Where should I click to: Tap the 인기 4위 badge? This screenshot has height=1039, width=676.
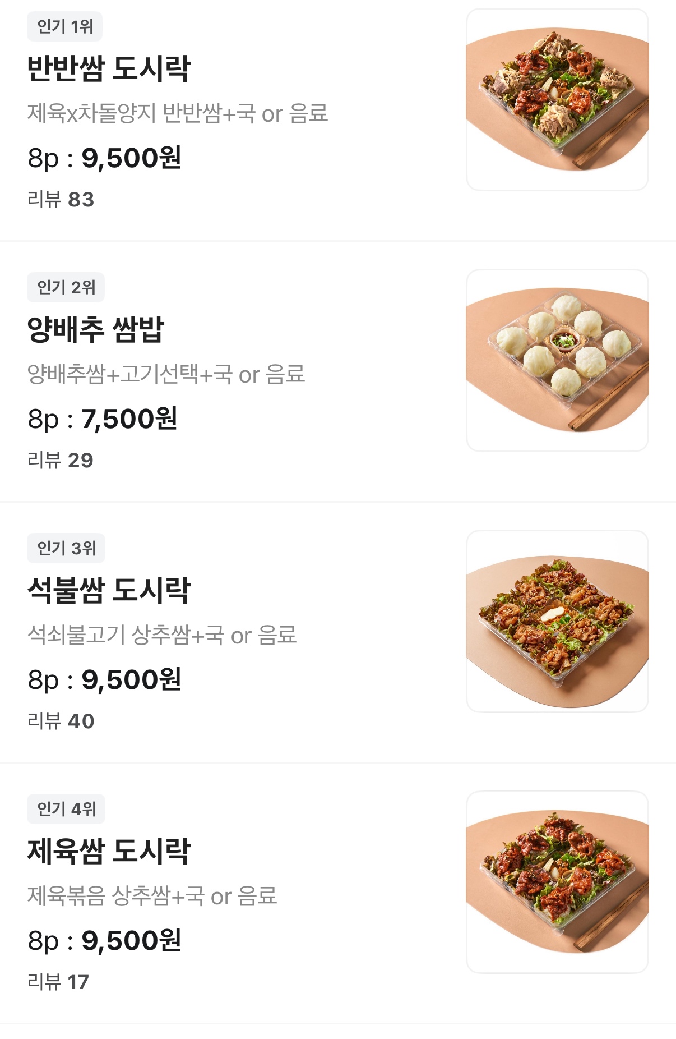(66, 809)
